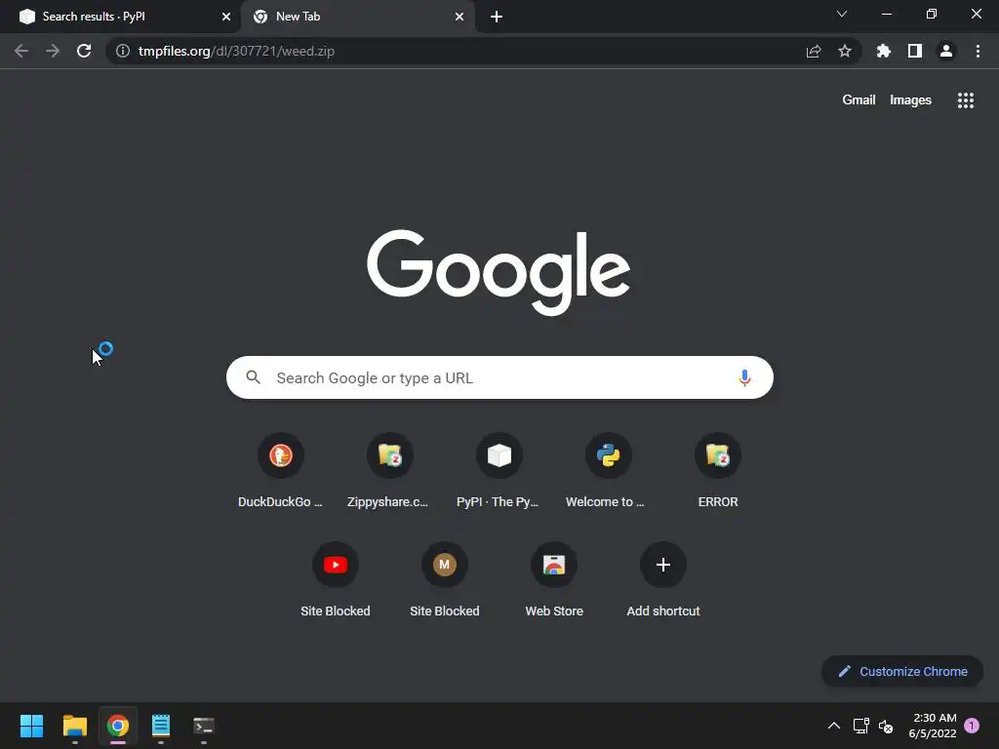
Task: Open the Web Store shortcut
Action: click(x=554, y=579)
